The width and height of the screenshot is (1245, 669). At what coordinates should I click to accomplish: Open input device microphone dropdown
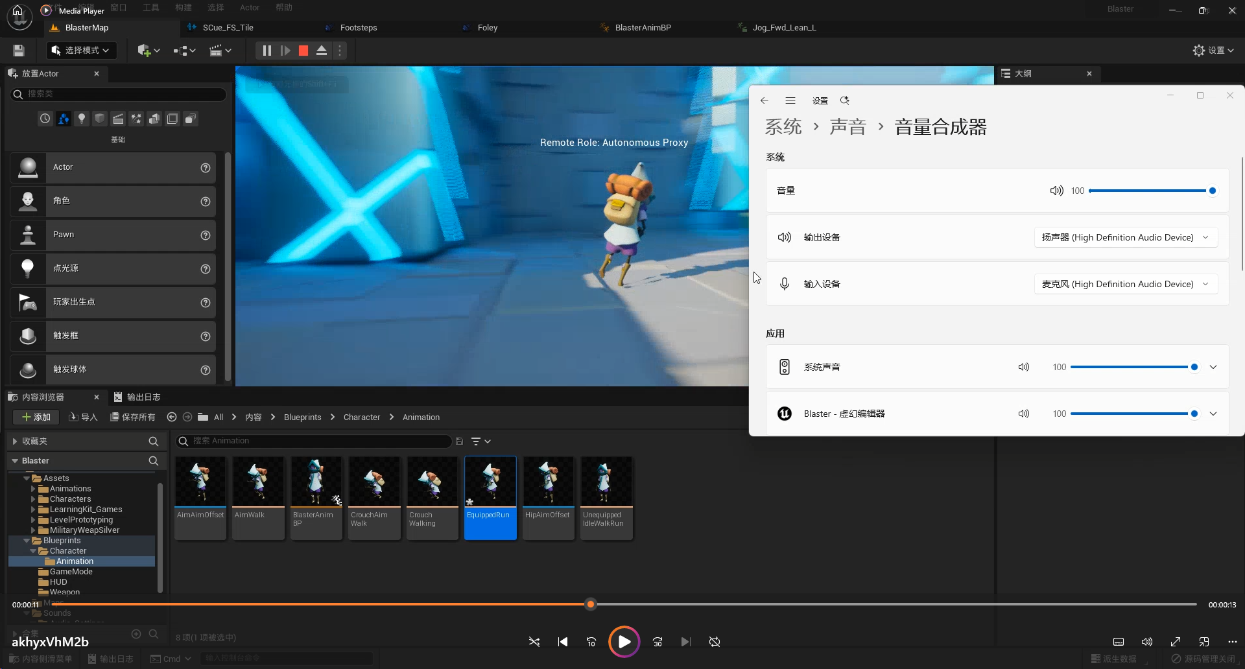click(x=1126, y=284)
